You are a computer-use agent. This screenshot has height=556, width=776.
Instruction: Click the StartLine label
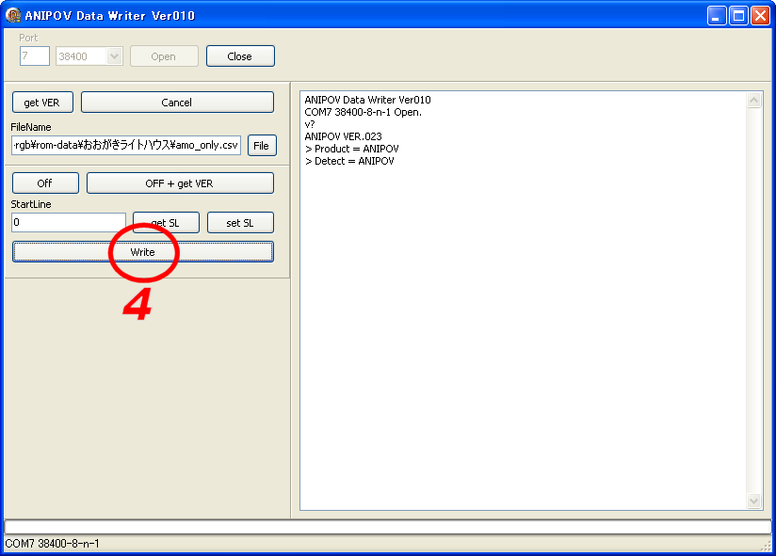click(x=31, y=204)
